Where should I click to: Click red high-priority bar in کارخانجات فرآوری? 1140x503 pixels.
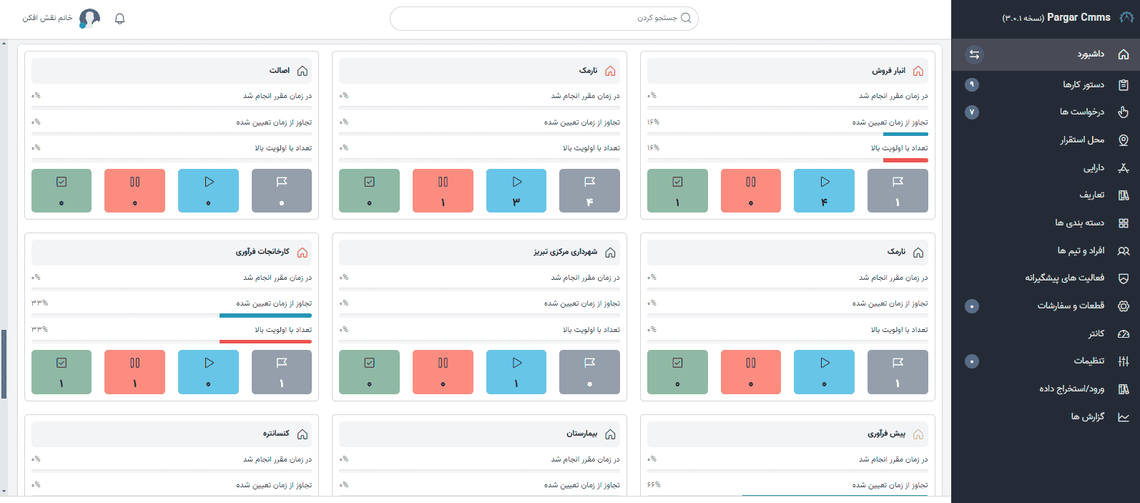(265, 342)
